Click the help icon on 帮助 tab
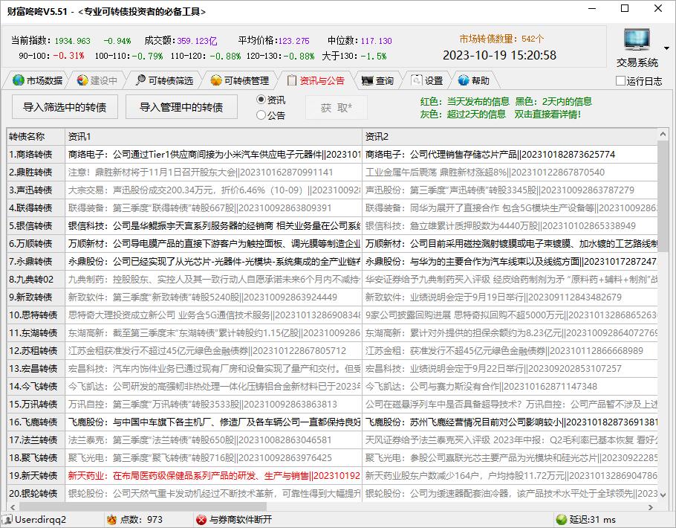 pos(464,80)
